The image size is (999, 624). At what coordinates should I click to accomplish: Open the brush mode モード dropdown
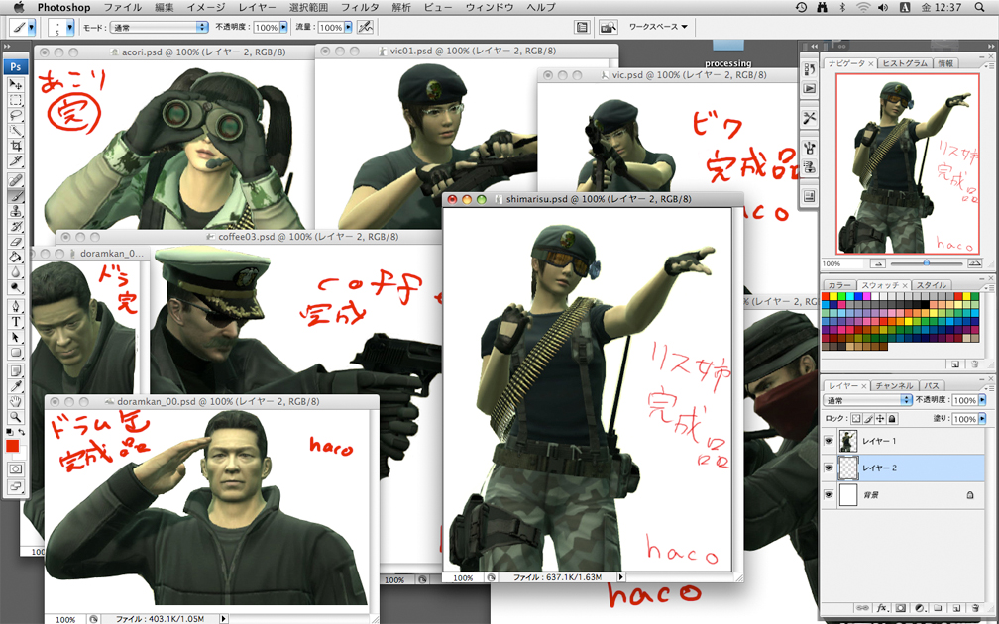pos(159,28)
